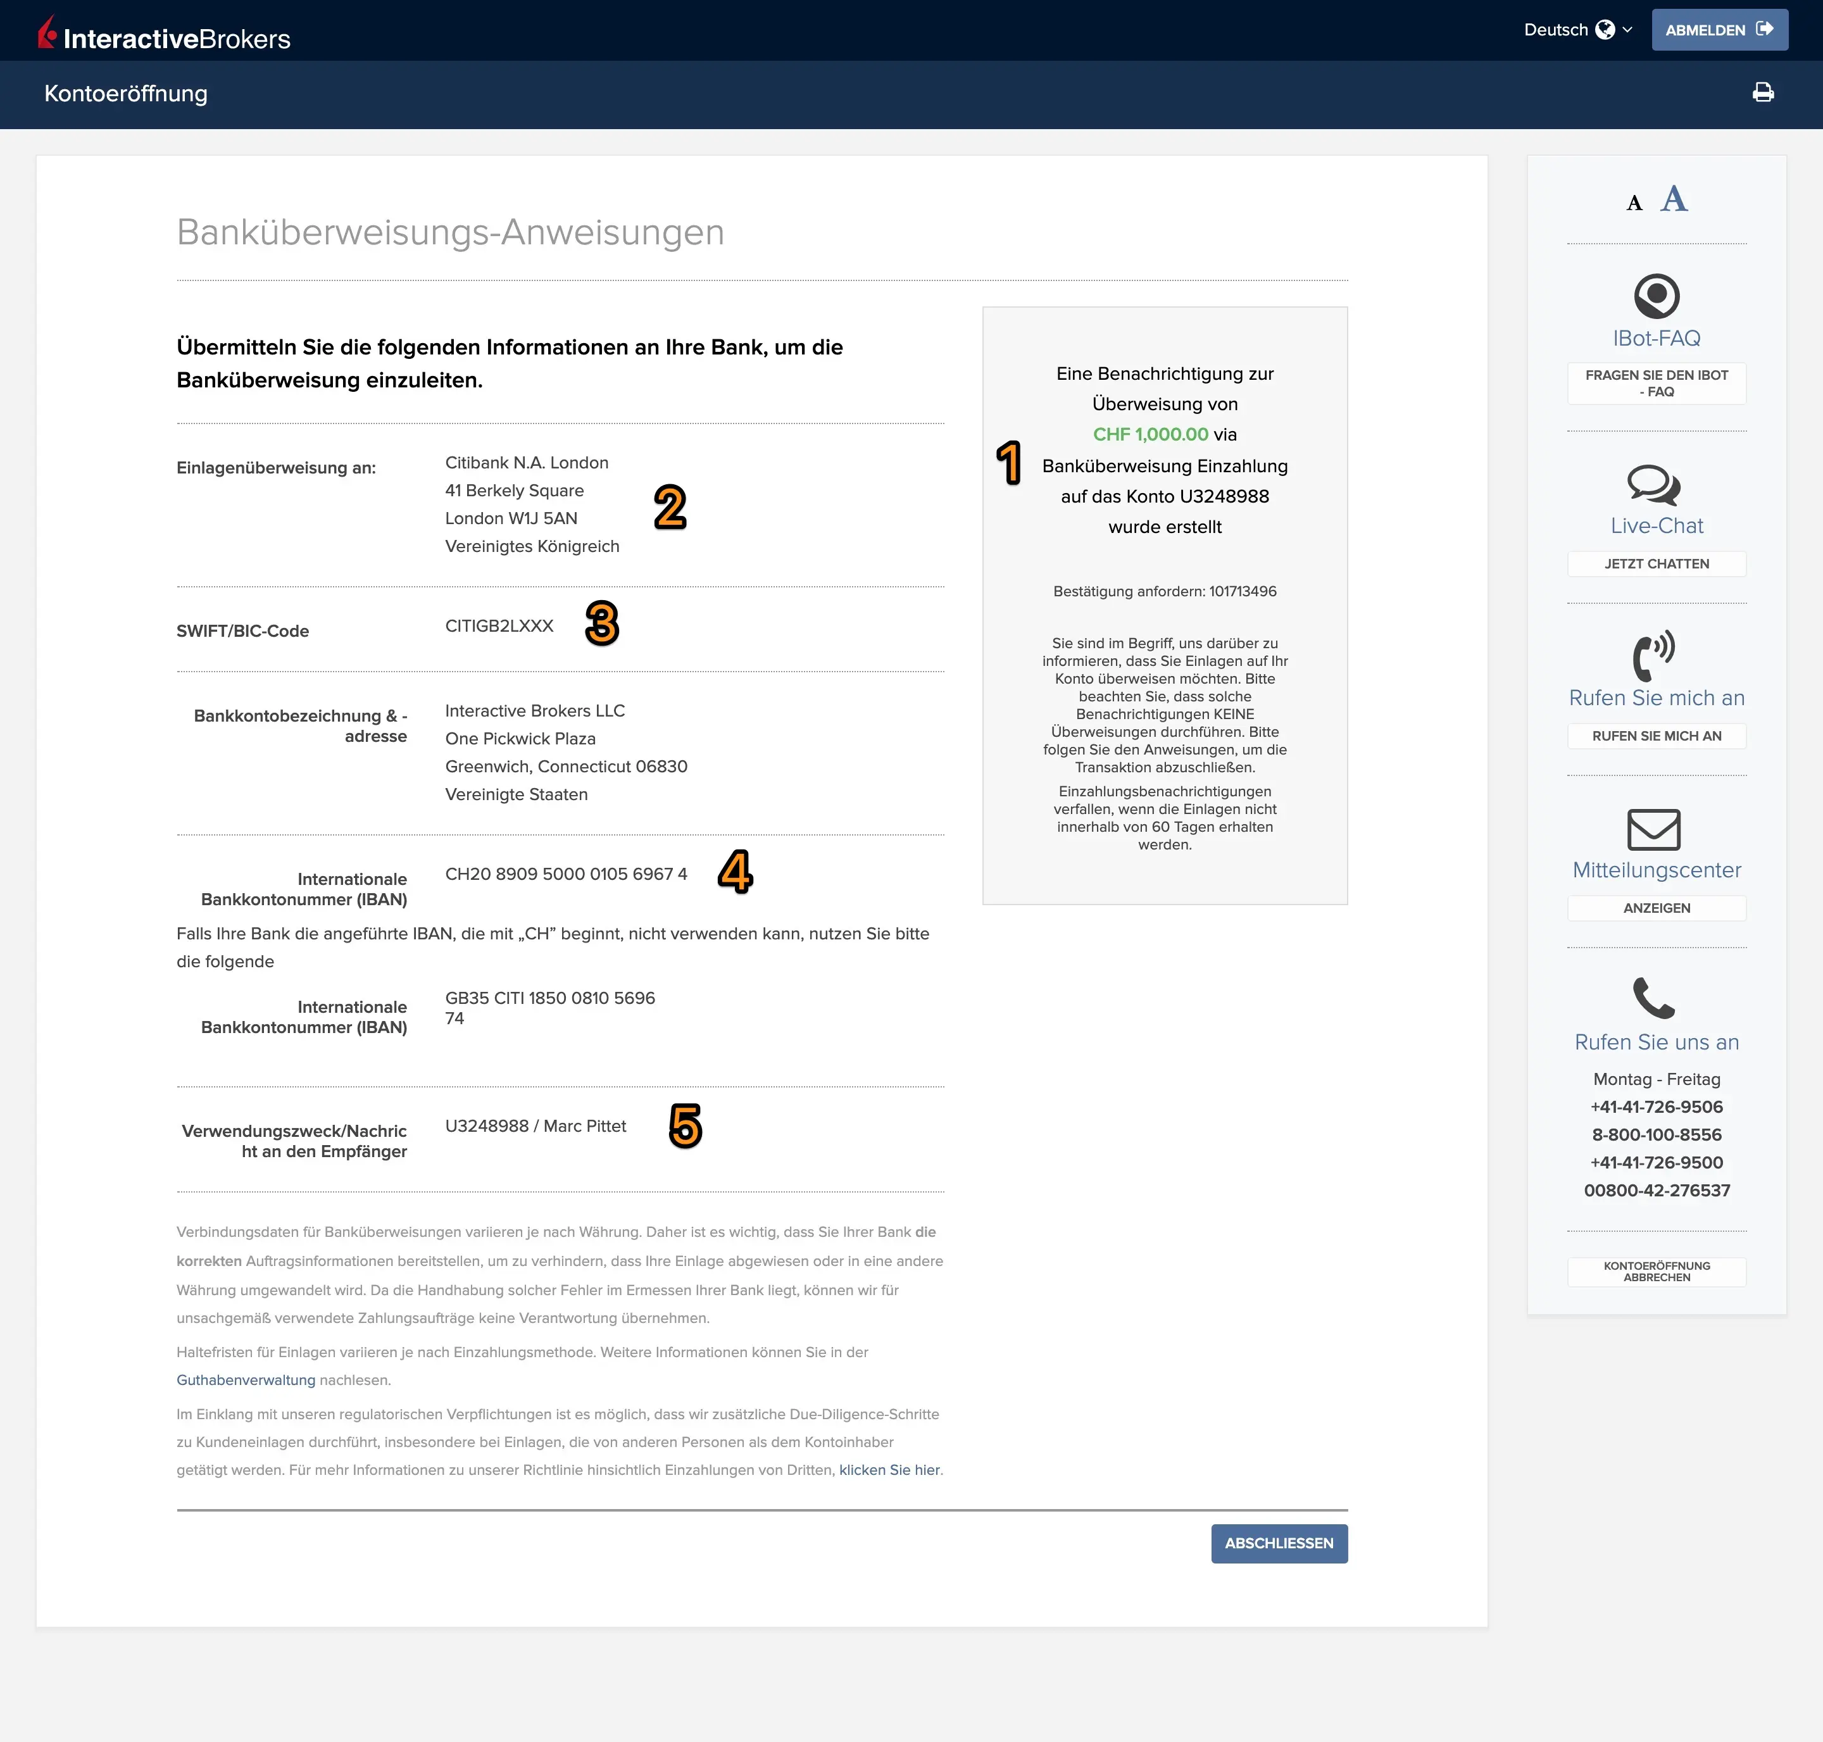Click Greenwich, Connecticut 06830 address line
The height and width of the screenshot is (1742, 1823).
tap(565, 766)
